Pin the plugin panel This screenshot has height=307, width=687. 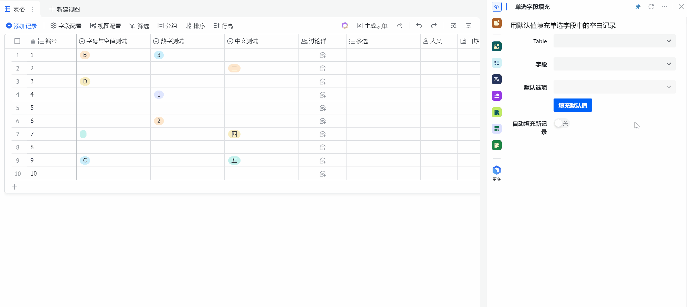(638, 7)
